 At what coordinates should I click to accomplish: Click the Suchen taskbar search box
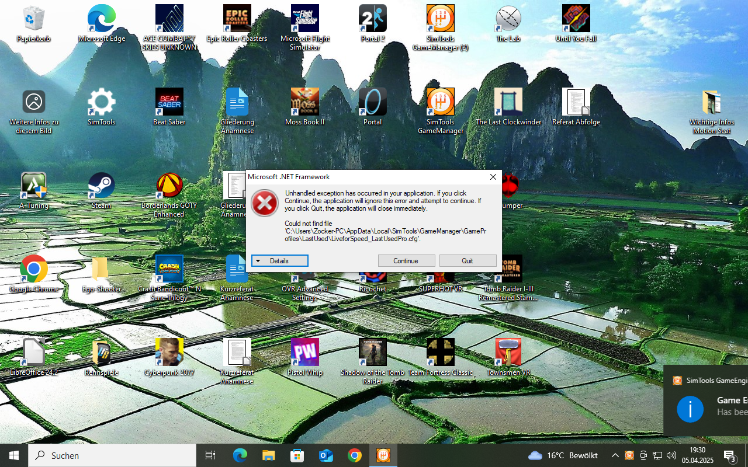[112, 455]
